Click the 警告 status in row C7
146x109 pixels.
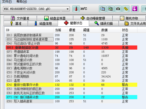[x=125, y=97]
